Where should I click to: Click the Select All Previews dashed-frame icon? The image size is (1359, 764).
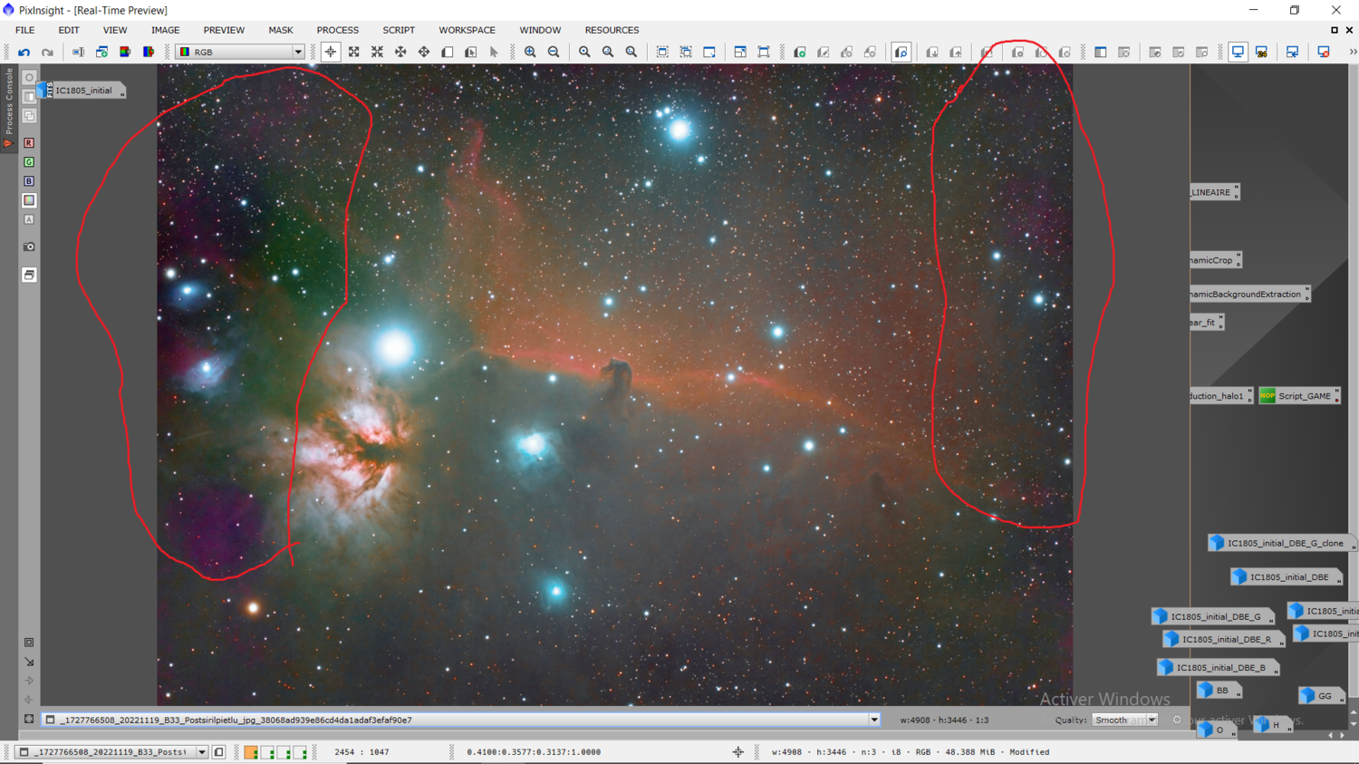(686, 53)
